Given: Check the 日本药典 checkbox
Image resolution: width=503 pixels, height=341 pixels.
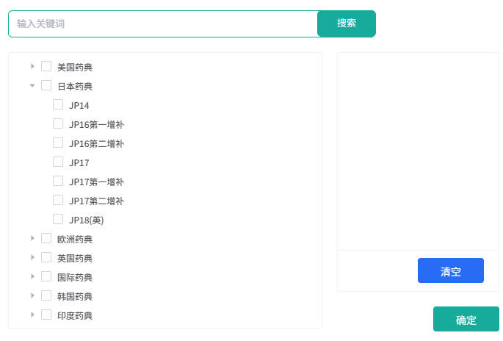Looking at the screenshot, I should click(x=46, y=85).
